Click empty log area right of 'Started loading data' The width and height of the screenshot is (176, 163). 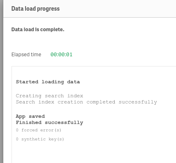tap(127, 82)
